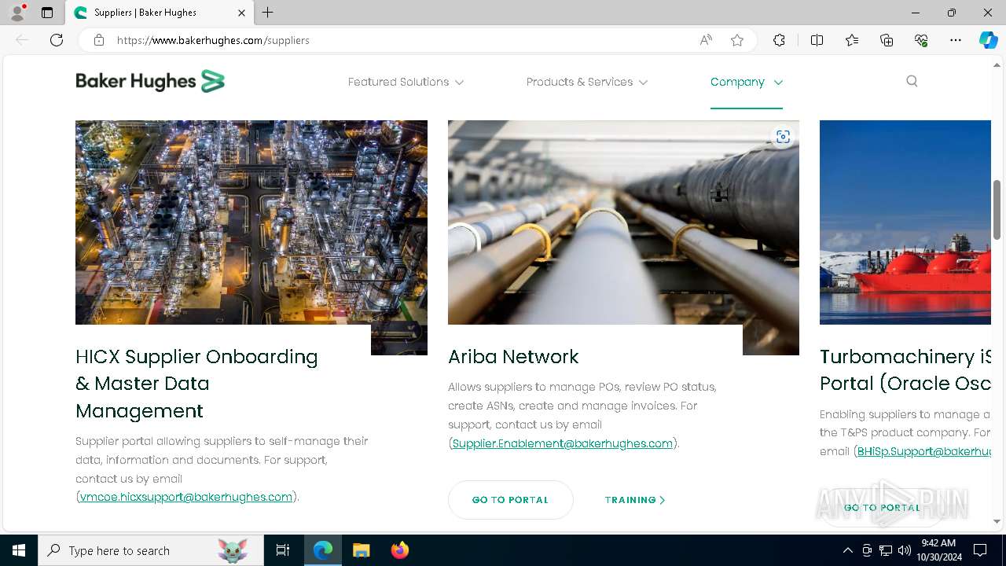The width and height of the screenshot is (1006, 566).
Task: Open Collections panel
Action: pyautogui.click(x=887, y=40)
